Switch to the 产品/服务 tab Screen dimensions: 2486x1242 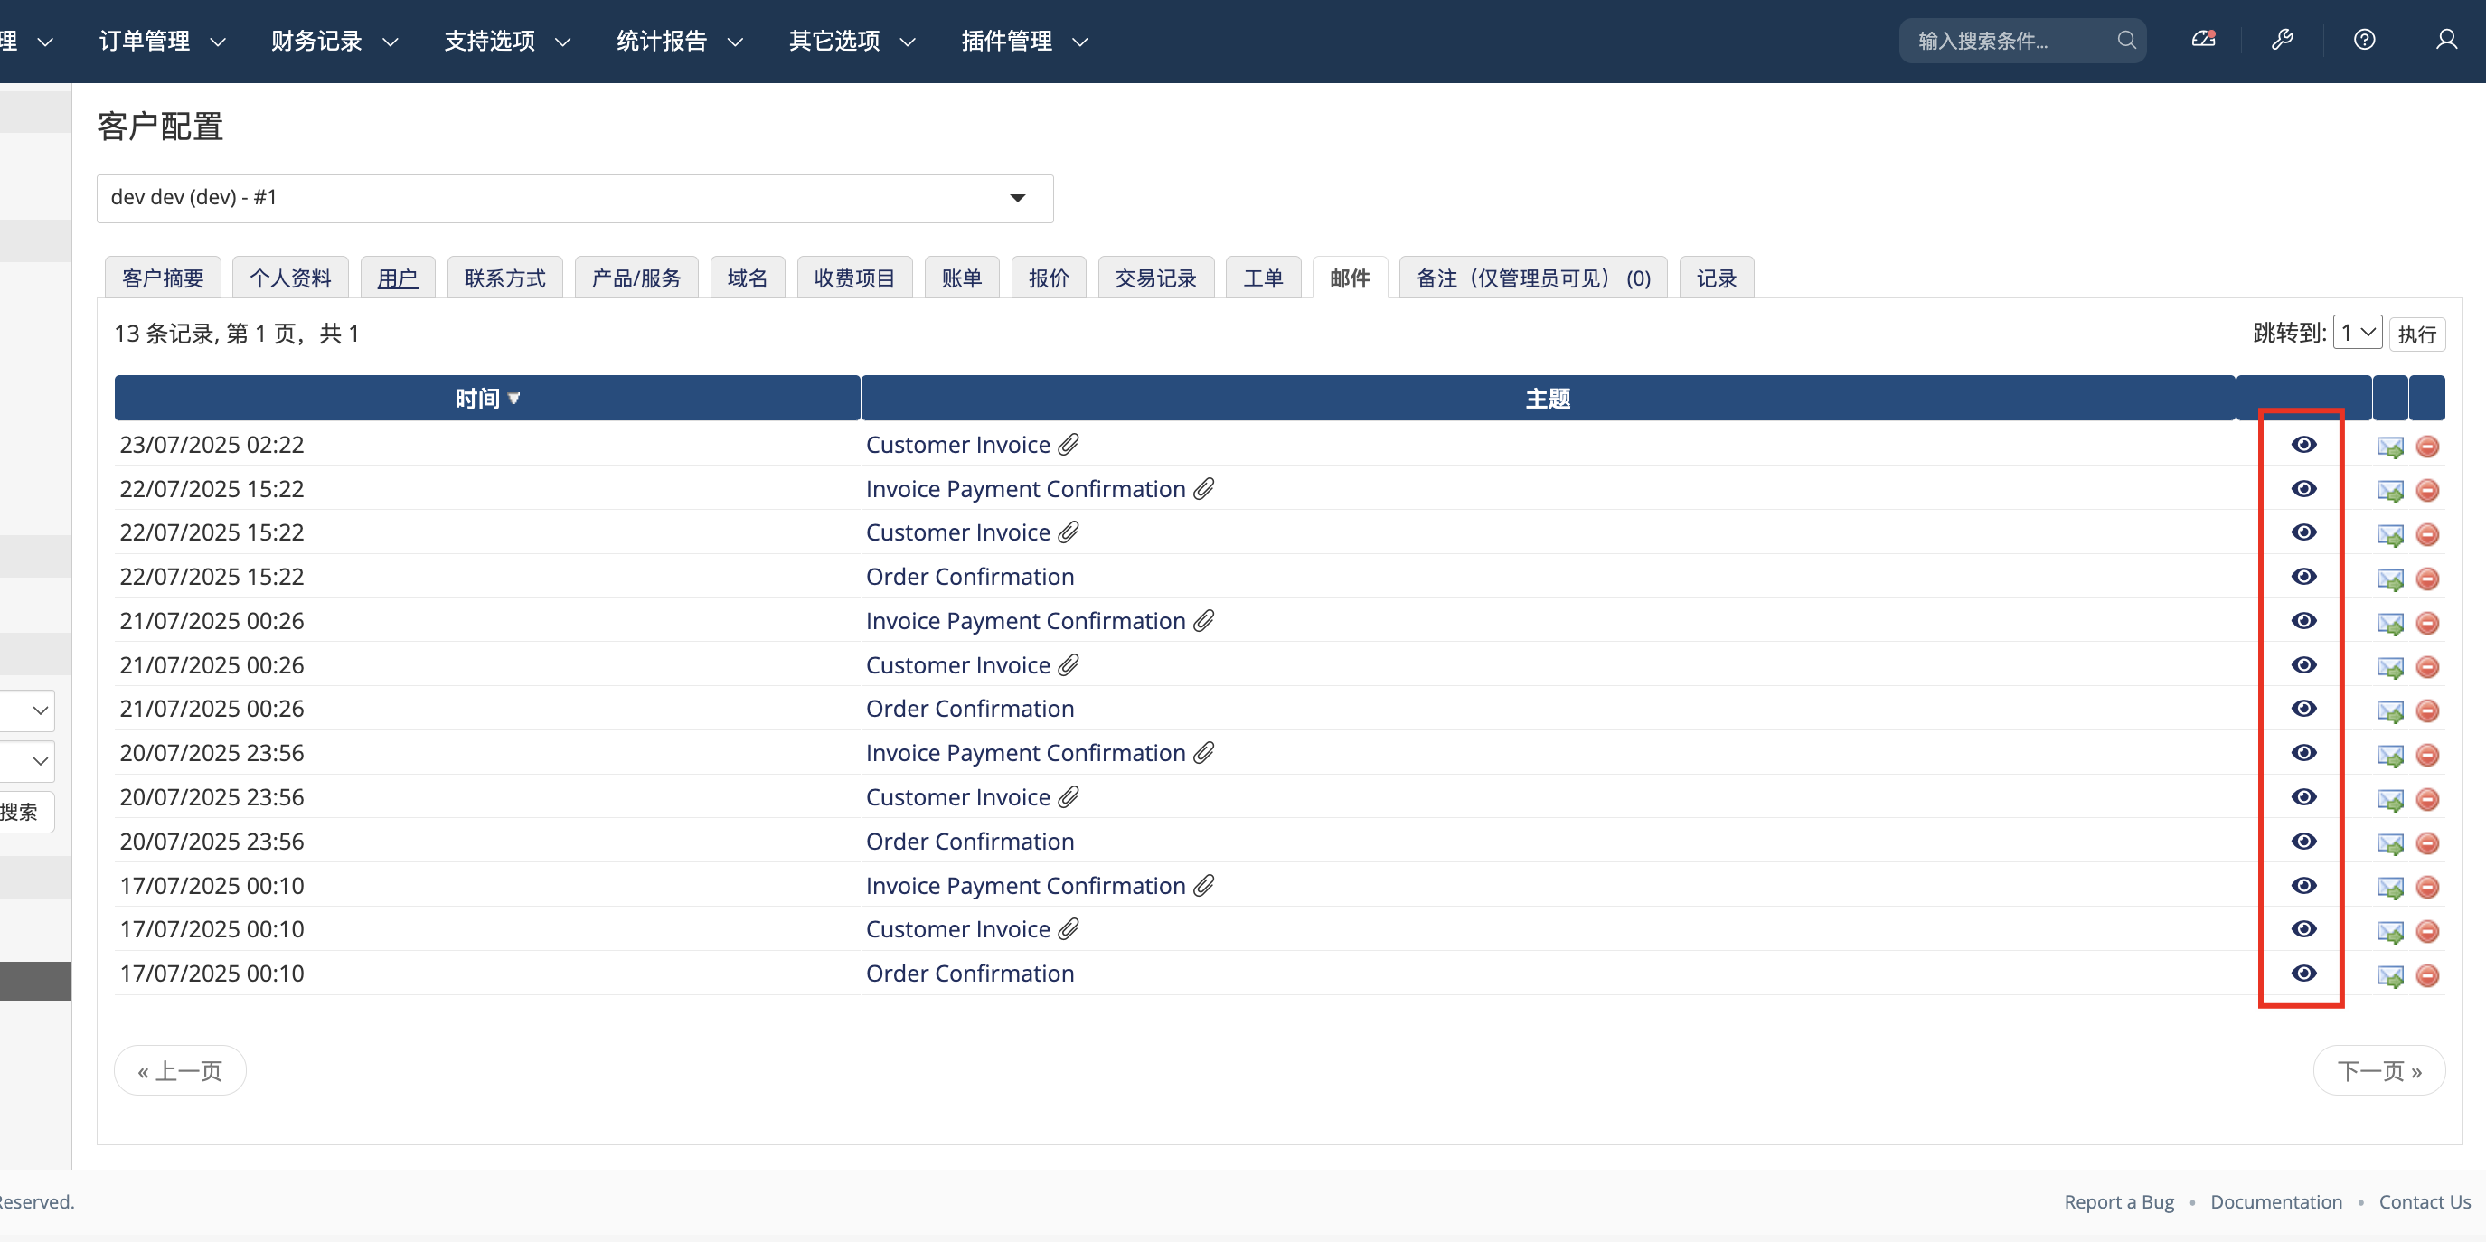636,278
